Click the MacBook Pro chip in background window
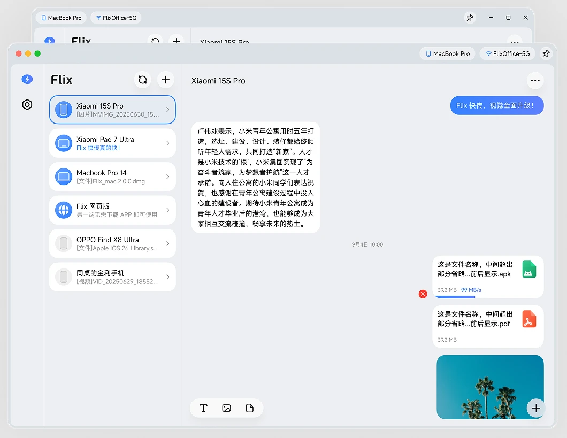567x438 pixels. [x=62, y=18]
